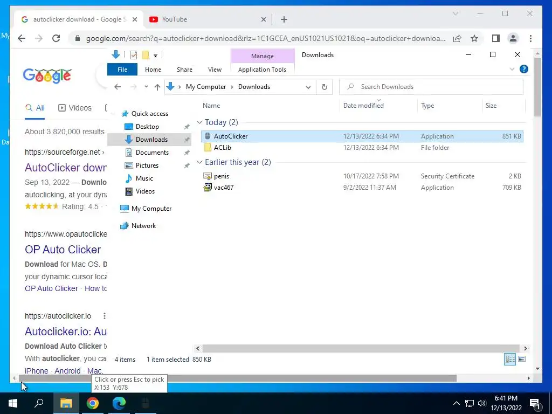
Task: Collapse the Today (2) group
Action: [199, 122]
